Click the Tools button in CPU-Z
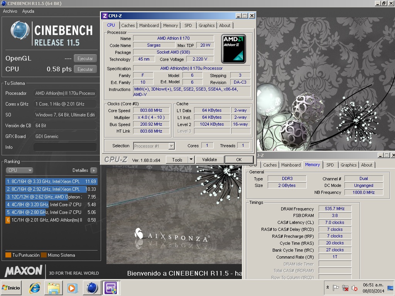 point(177,160)
